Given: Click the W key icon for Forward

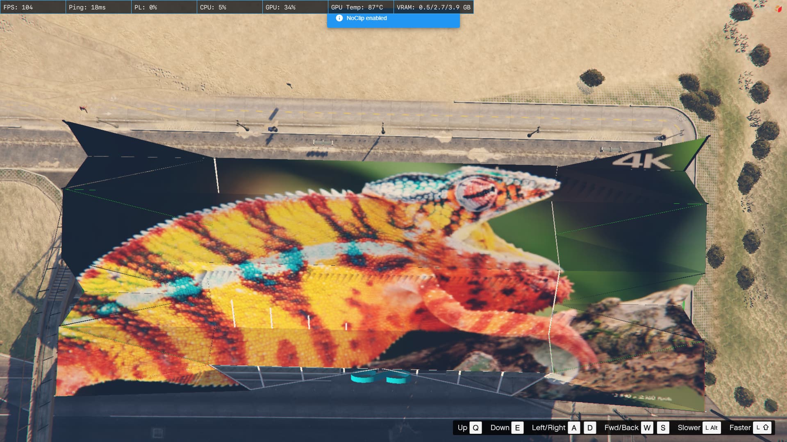Looking at the screenshot, I should (x=647, y=428).
